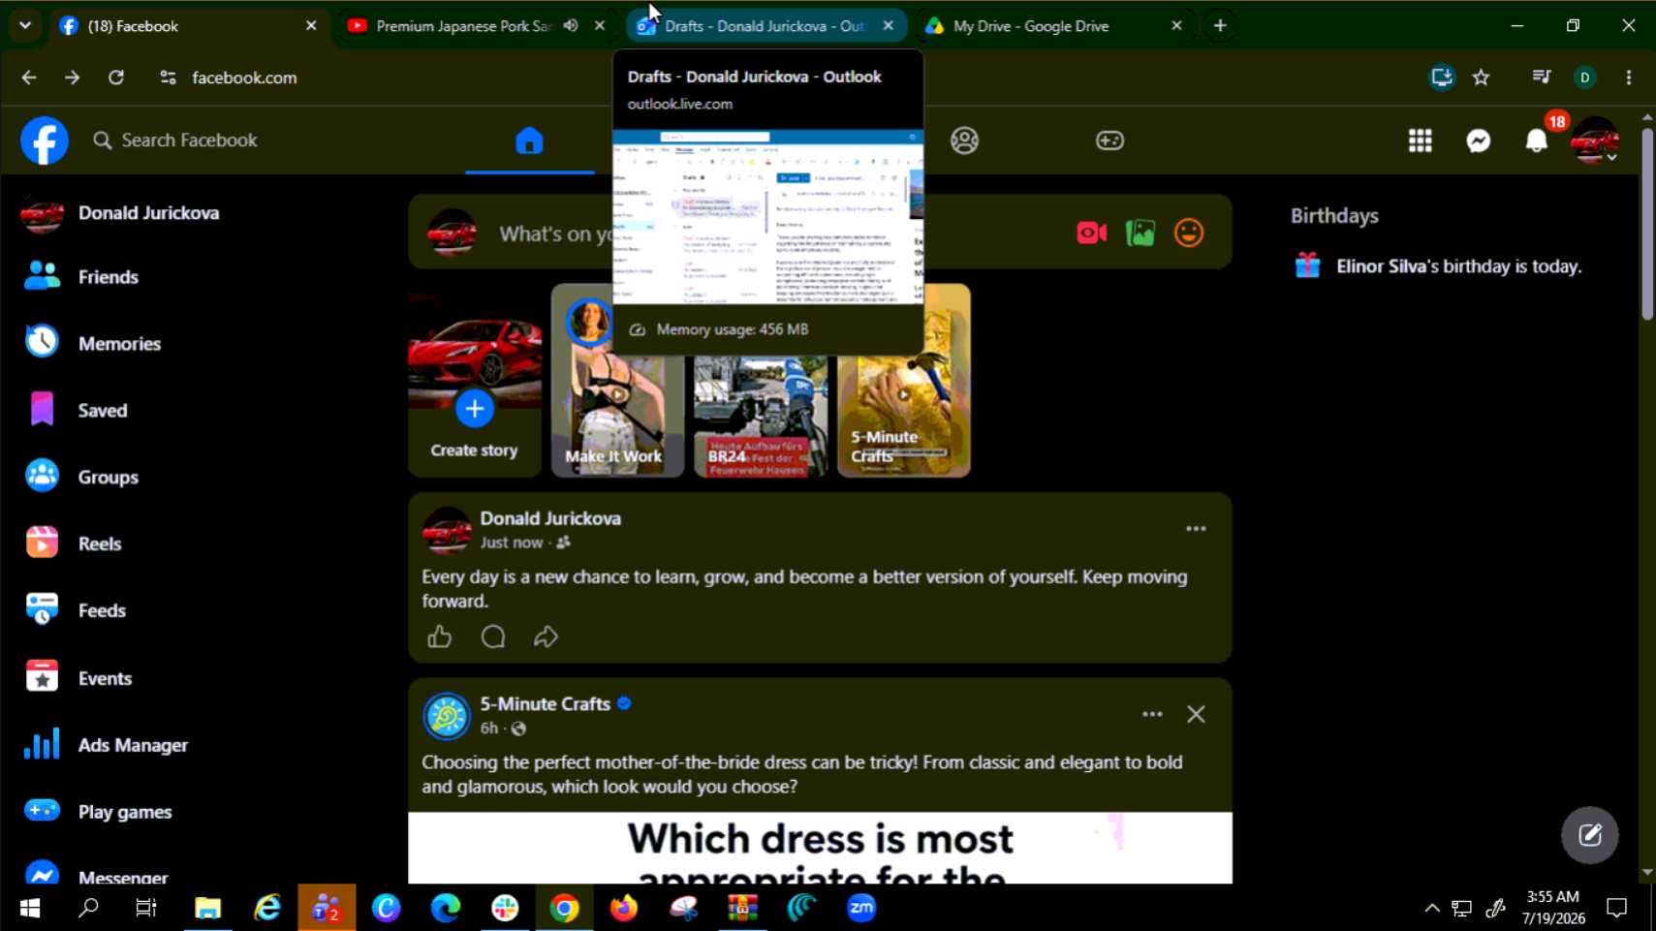The width and height of the screenshot is (1656, 931).
Task: Open the media controls button
Action: coord(1541,78)
